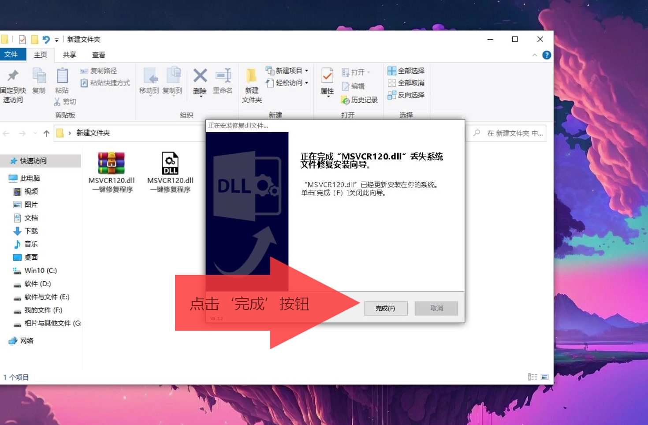Switch to large icons view in status bar
This screenshot has height=425, width=648.
pos(545,377)
